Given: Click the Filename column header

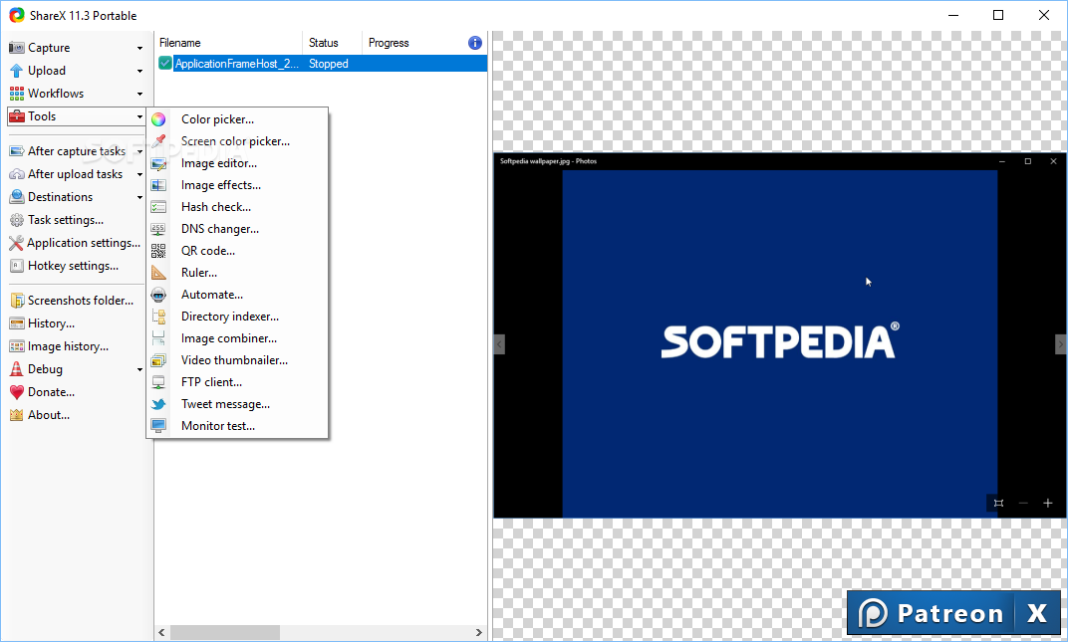Looking at the screenshot, I should tap(228, 43).
